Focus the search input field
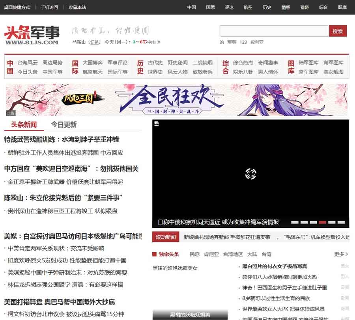 coord(274,31)
